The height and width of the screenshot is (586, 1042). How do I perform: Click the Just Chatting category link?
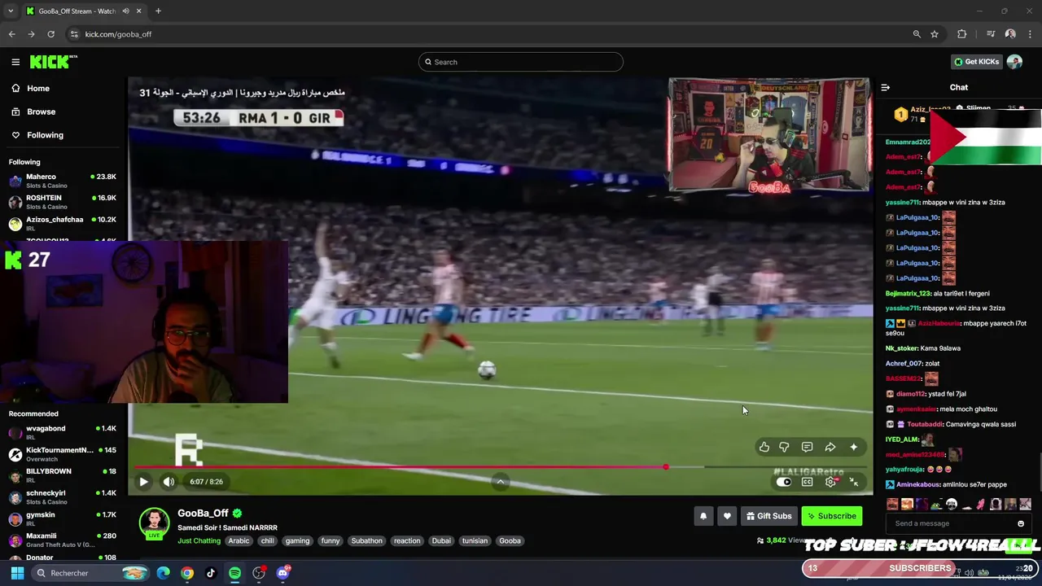(199, 540)
